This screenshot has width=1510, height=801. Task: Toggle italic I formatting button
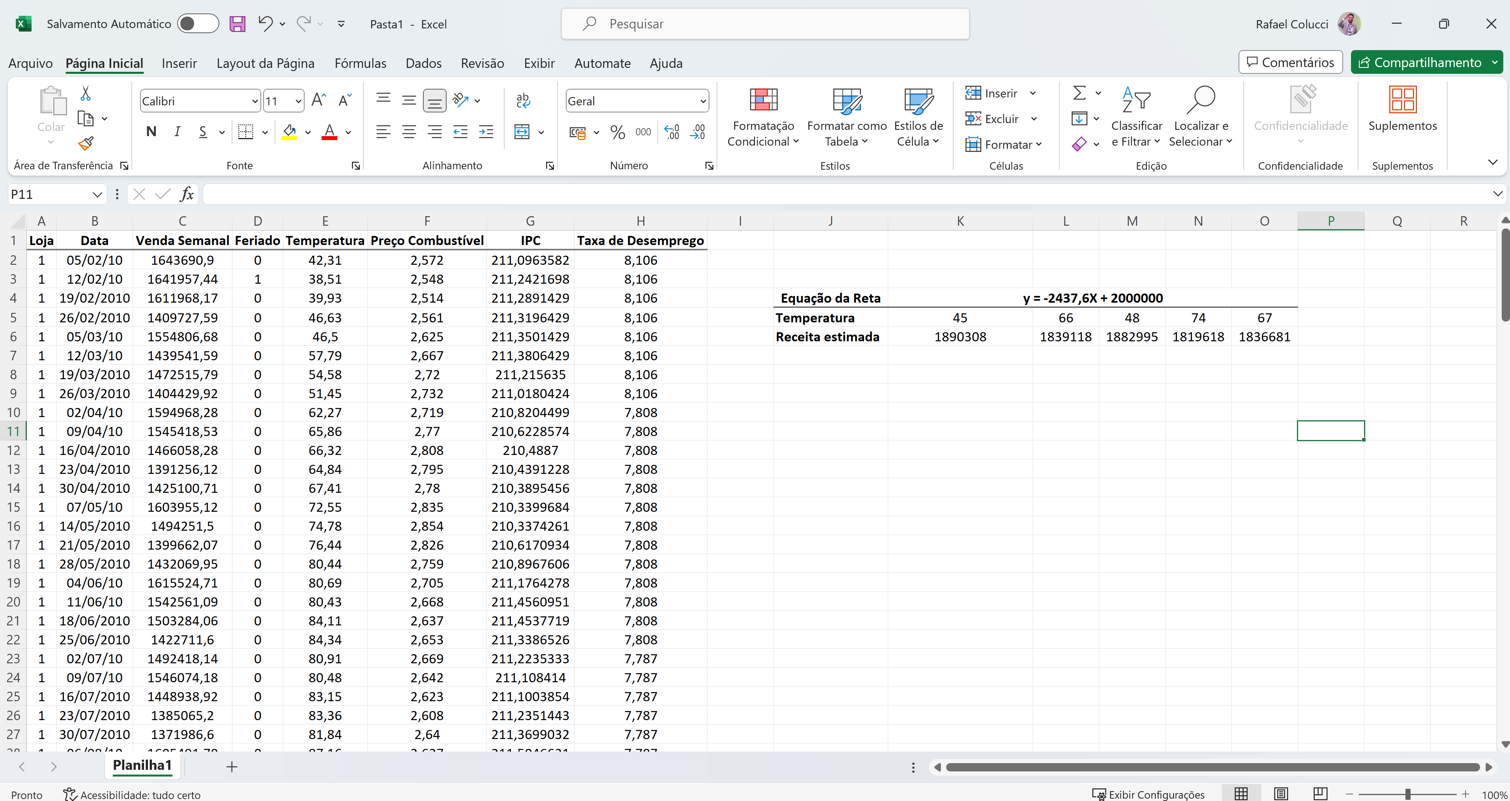[177, 132]
